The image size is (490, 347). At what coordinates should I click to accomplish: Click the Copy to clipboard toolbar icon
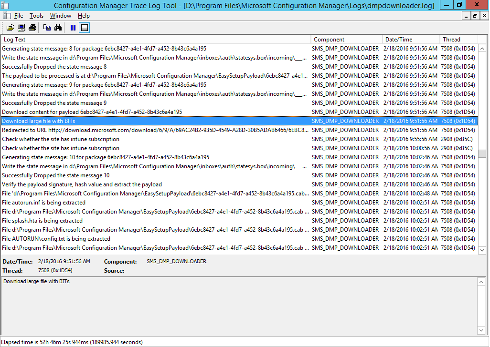(47, 28)
